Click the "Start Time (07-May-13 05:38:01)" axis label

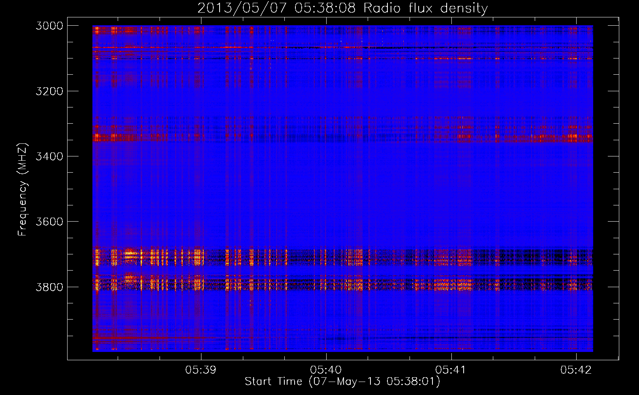point(342,382)
